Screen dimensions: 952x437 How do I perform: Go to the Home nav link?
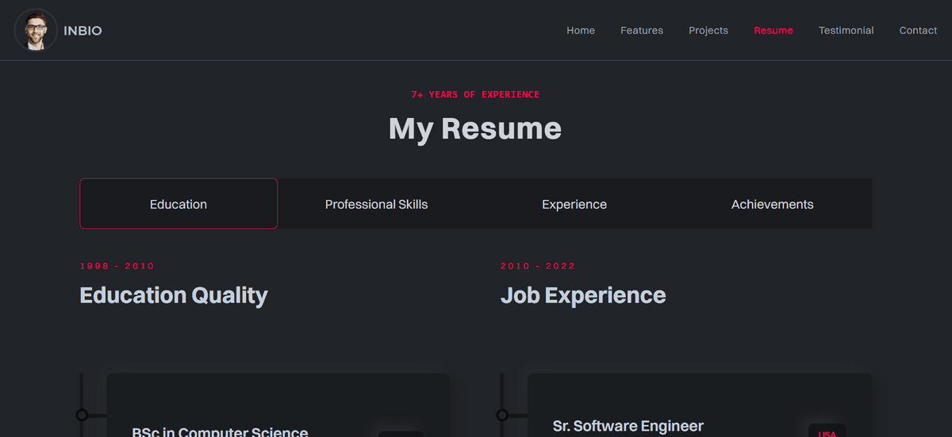[x=580, y=31]
